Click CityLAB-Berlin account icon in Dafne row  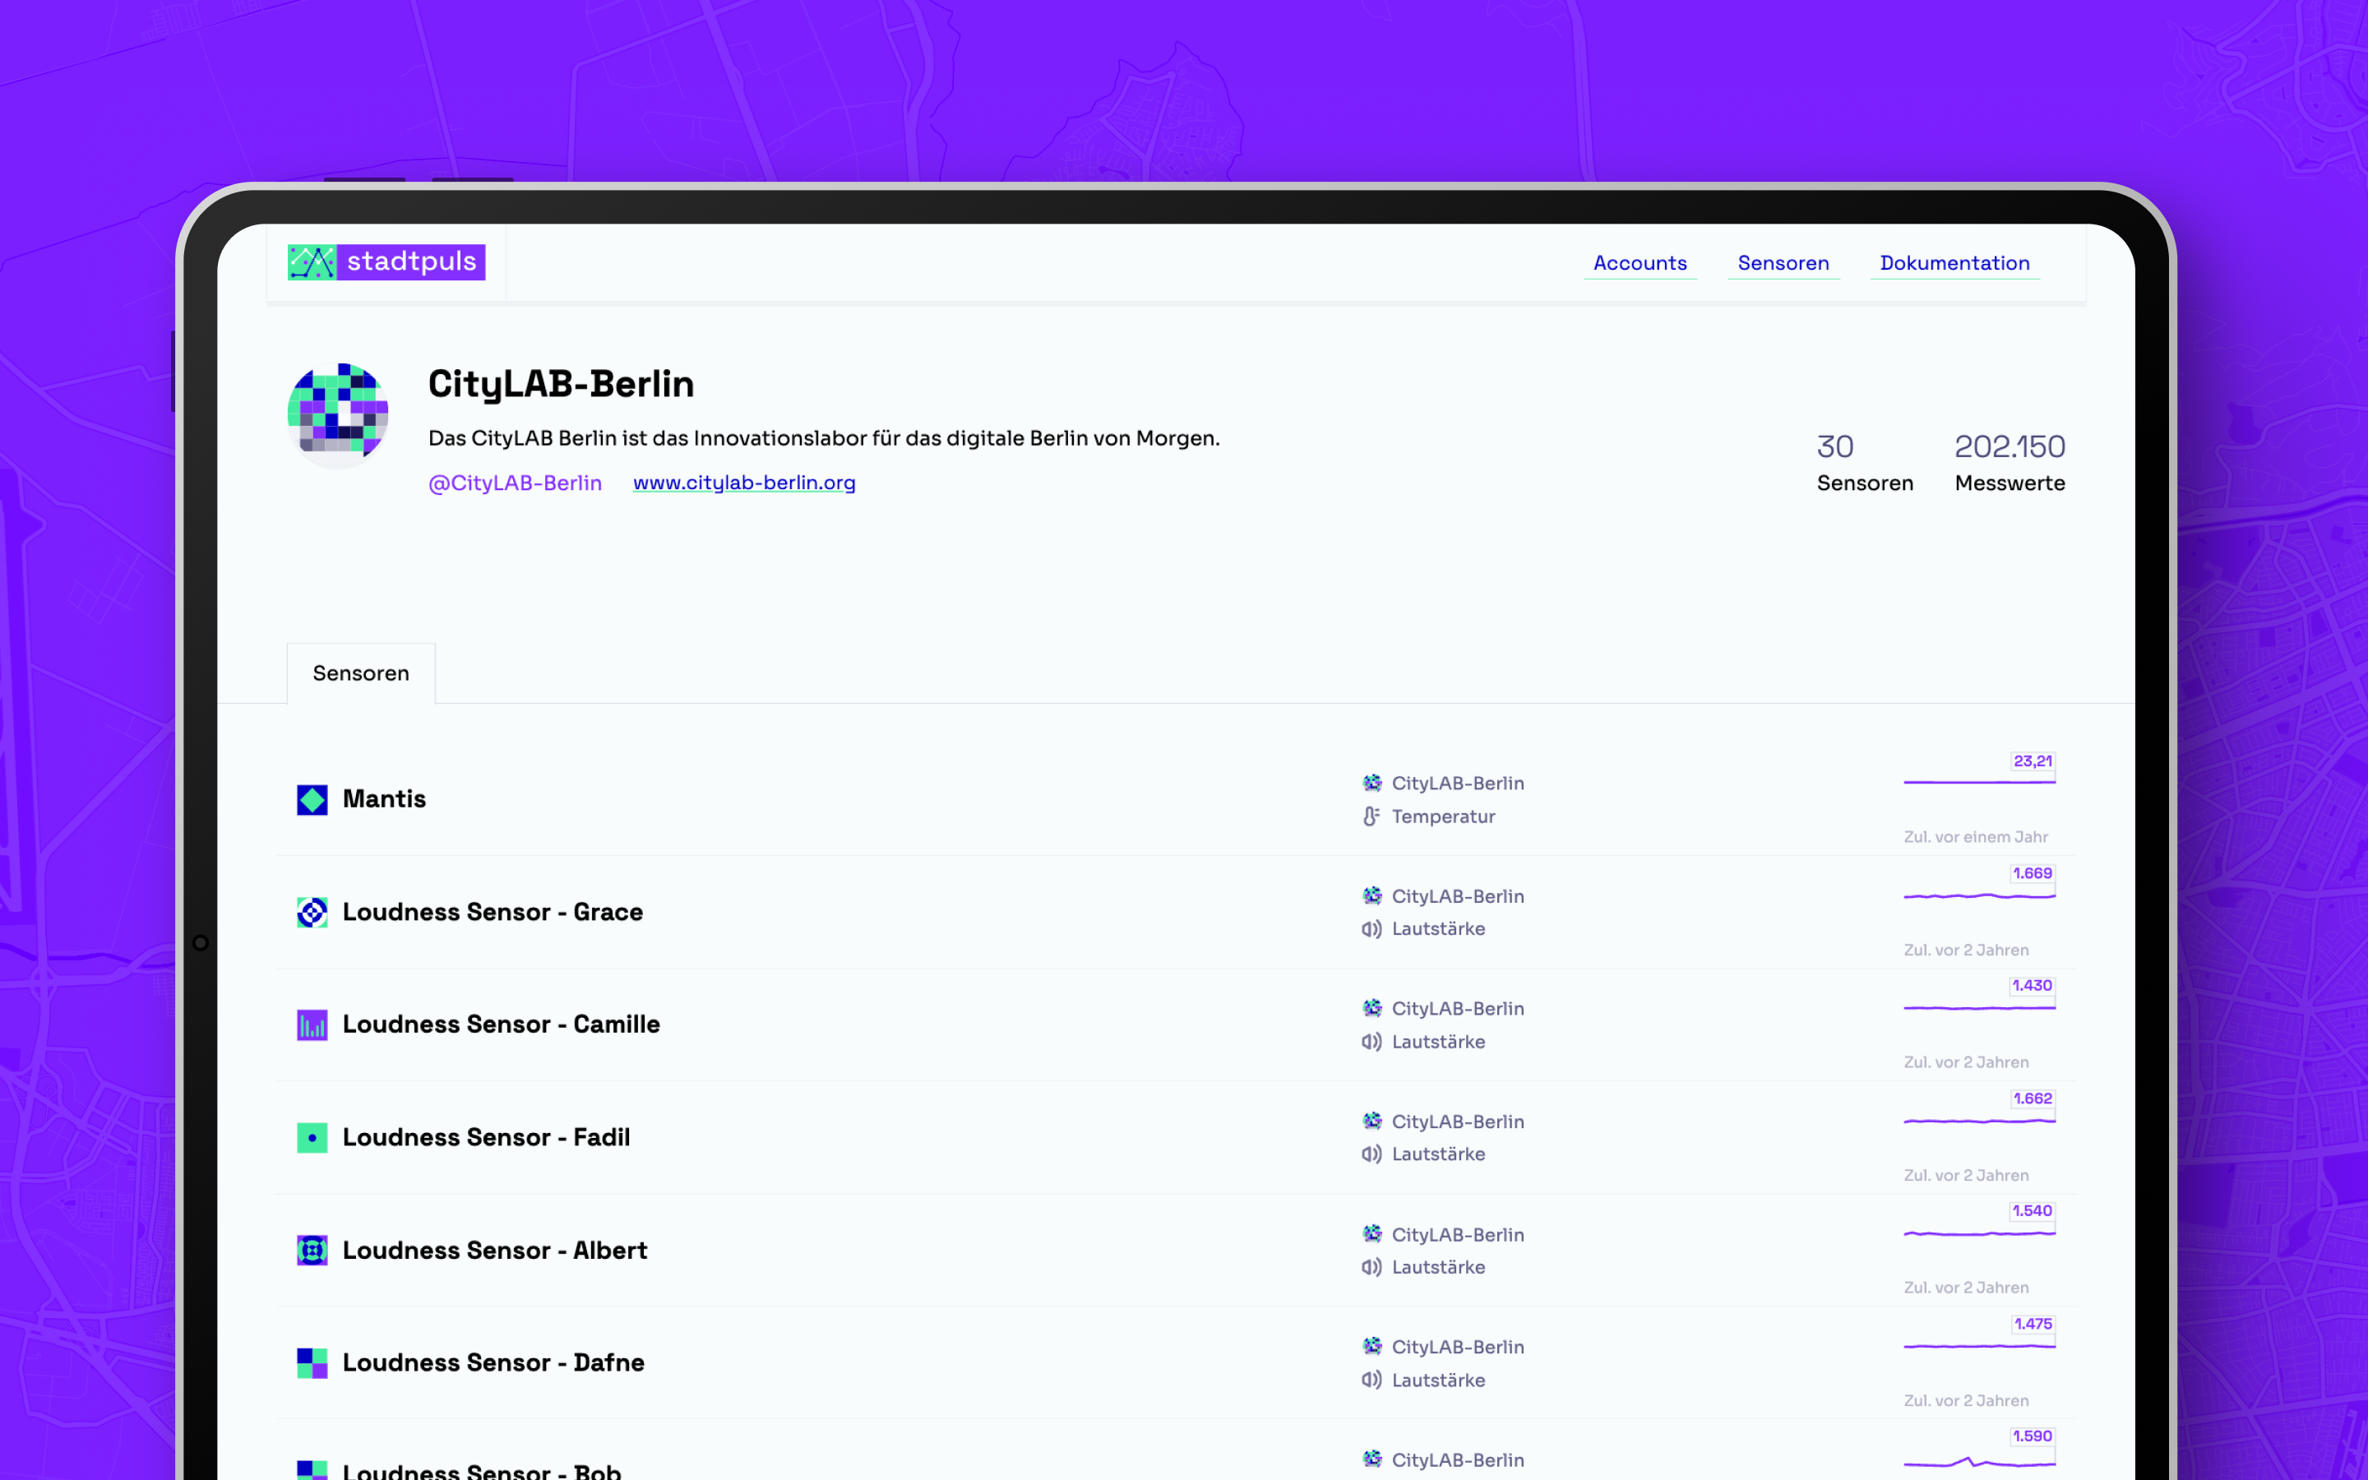[x=1371, y=1346]
